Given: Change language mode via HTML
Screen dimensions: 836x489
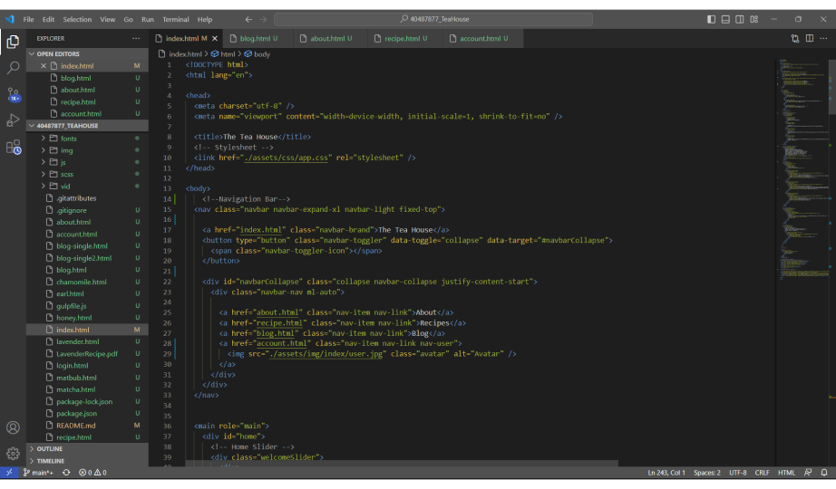Looking at the screenshot, I should coord(786,473).
